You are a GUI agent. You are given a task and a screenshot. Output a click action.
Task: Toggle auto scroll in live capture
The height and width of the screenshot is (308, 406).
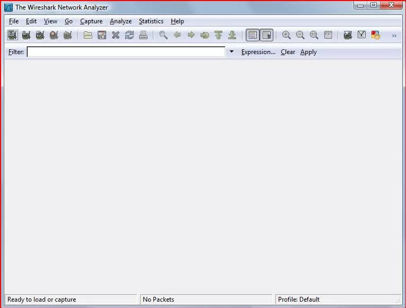click(x=266, y=35)
